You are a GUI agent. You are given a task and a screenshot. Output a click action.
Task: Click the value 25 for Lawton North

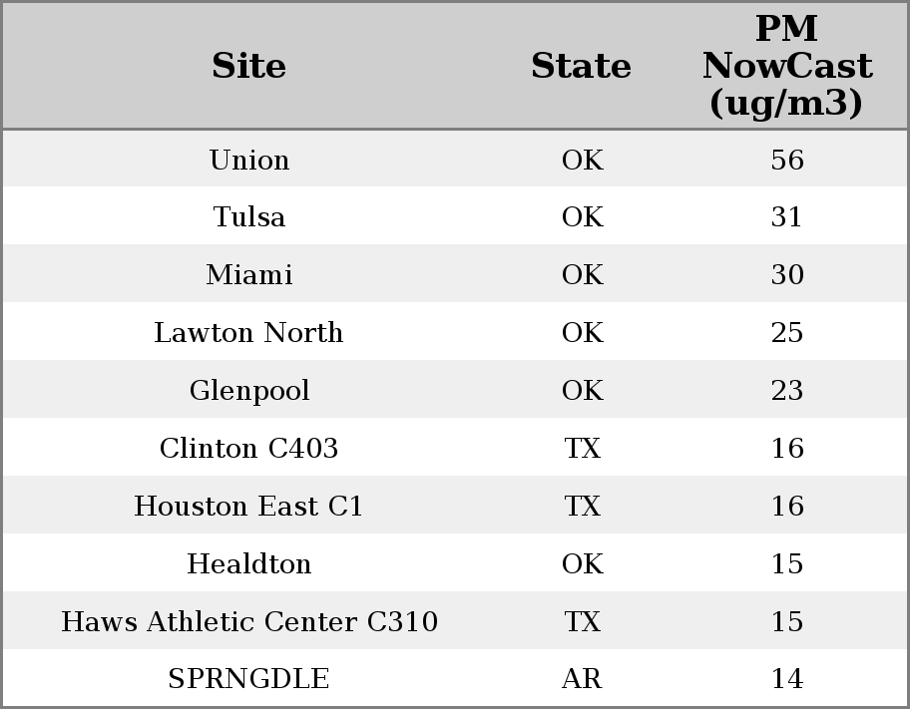tap(787, 332)
